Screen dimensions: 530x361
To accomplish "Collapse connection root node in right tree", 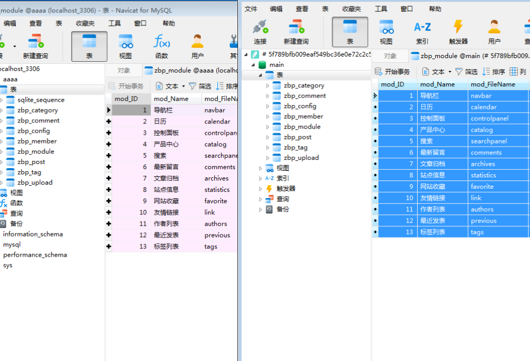I will [246, 55].
